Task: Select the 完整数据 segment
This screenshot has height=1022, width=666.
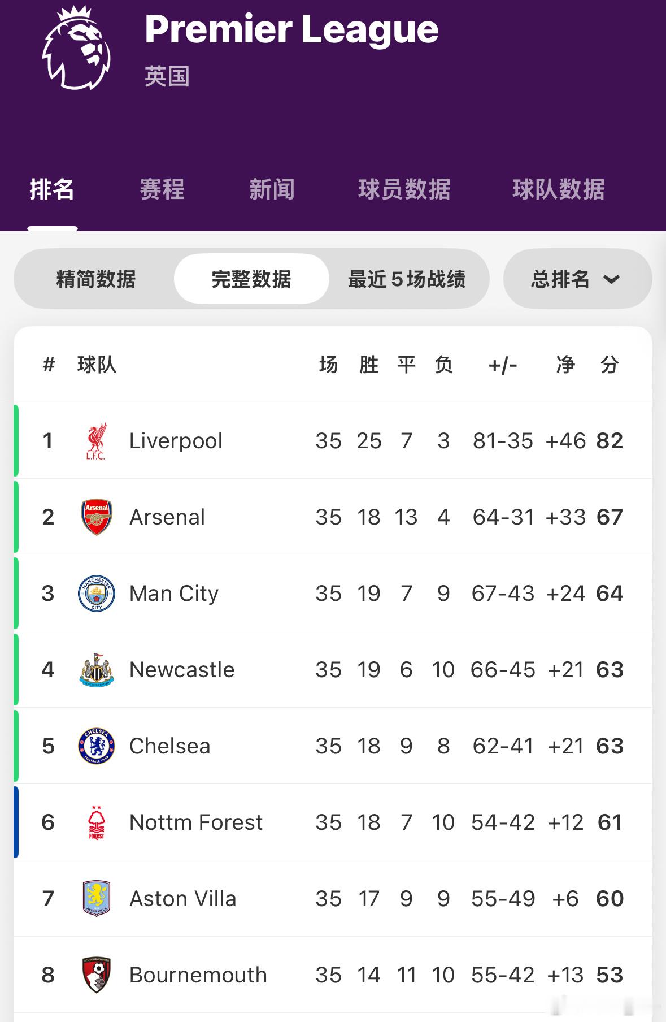Action: click(x=251, y=279)
